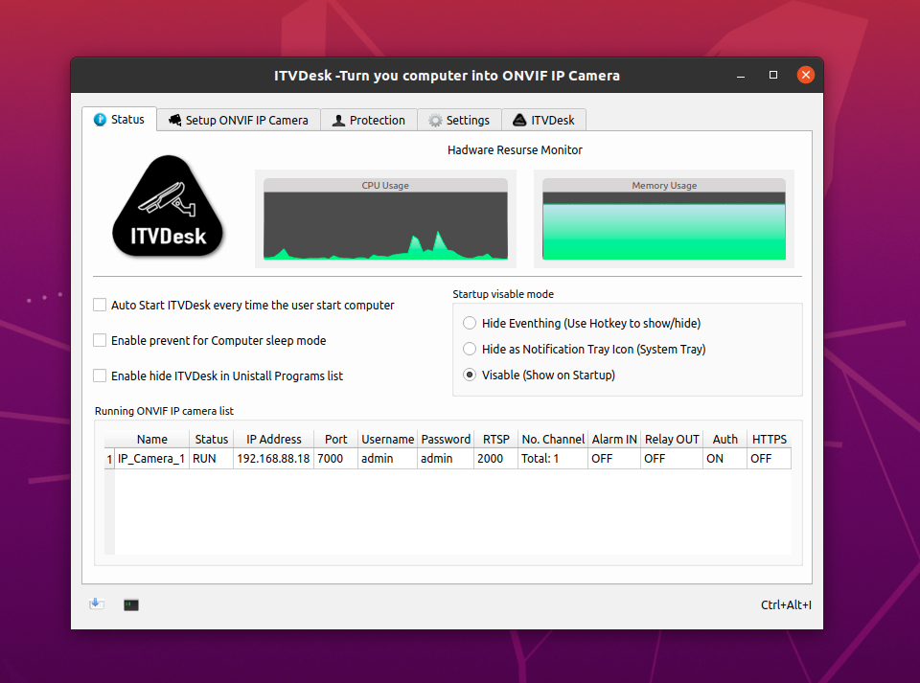Image resolution: width=920 pixels, height=683 pixels.
Task: Enable hide ITVDesk in Uninstall Programs list
Action: [x=99, y=376]
